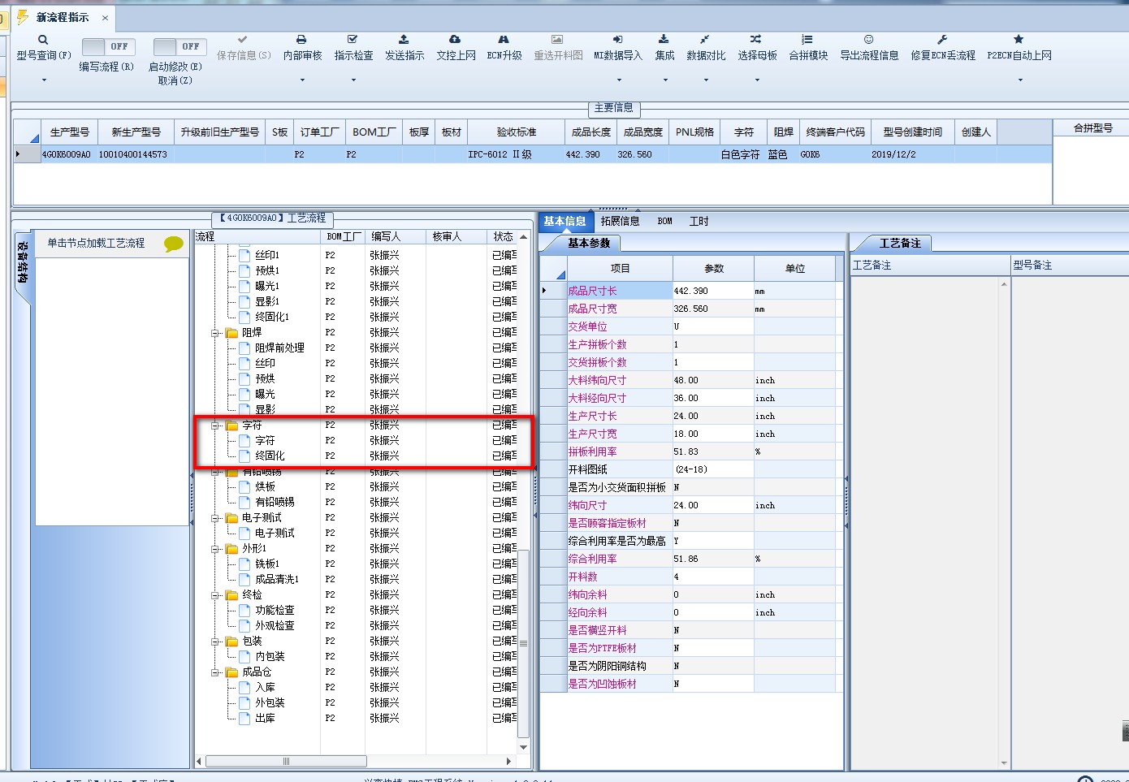1129x782 pixels.
Task: Click the 集成 download icon
Action: (664, 40)
